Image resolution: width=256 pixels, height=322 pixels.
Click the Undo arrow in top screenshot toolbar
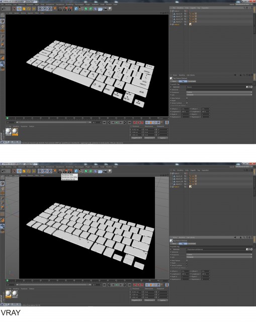coord(4,9)
